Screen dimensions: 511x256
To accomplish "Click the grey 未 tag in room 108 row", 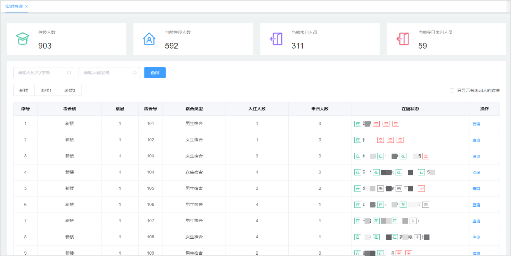I will 417,237.
